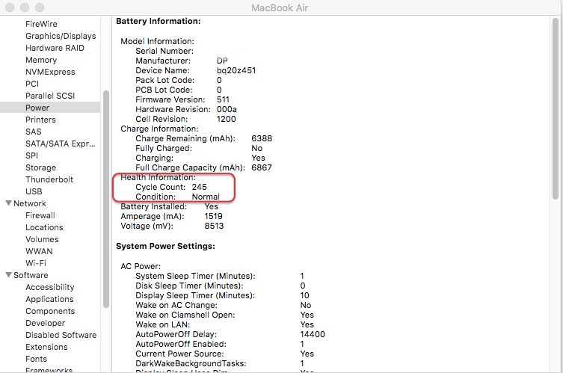Click Display Sleep Timer value 10
The image size is (563, 373).
coord(304,295)
